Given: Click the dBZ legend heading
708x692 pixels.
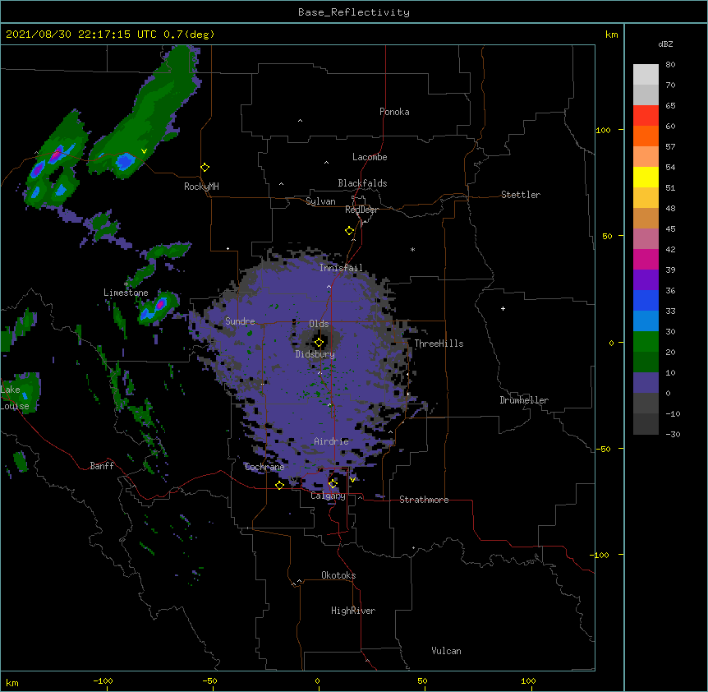Looking at the screenshot, I should pos(665,44).
